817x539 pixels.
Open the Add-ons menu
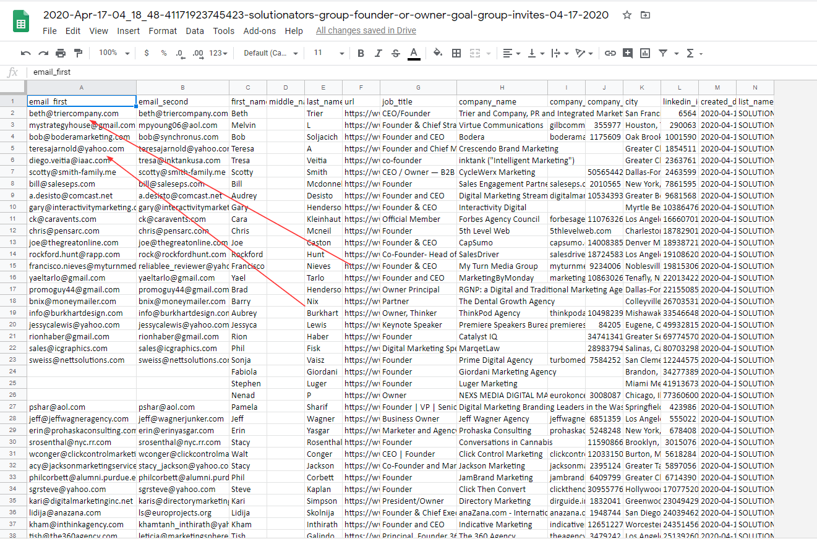coord(260,31)
